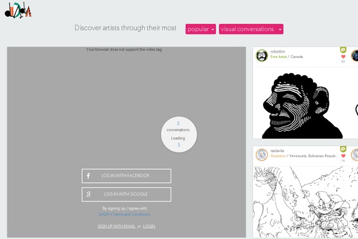This screenshot has width=358, height=239.
Task: Open DADA's Terms and Conditions
Action: [124, 215]
